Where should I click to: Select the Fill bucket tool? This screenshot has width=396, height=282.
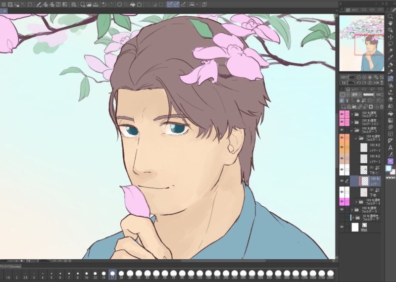[x=391, y=113]
